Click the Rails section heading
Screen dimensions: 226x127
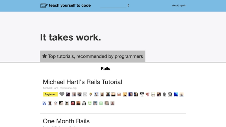[105, 69]
